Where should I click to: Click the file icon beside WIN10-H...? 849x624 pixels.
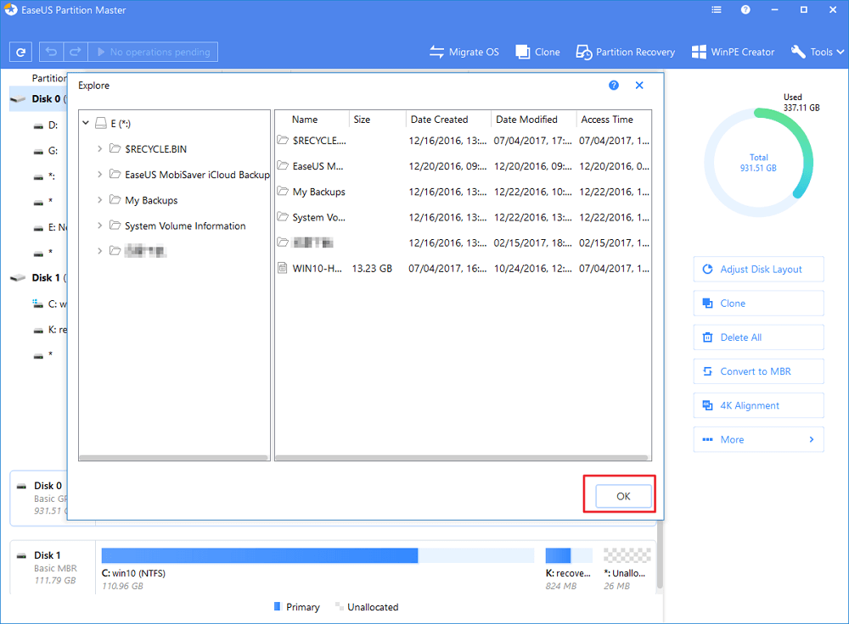click(x=282, y=268)
